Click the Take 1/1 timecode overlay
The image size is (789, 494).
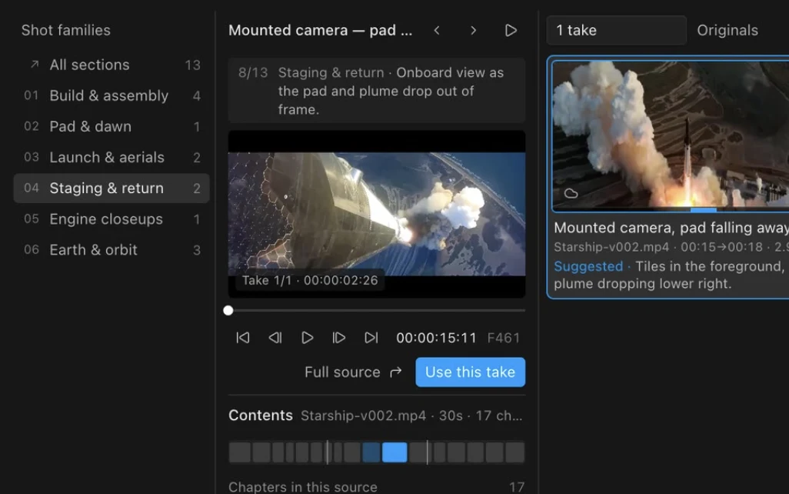pyautogui.click(x=310, y=281)
